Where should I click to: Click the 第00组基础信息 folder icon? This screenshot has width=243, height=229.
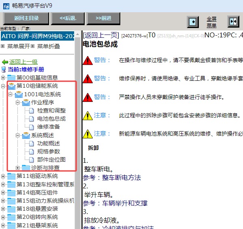[x=11, y=78]
